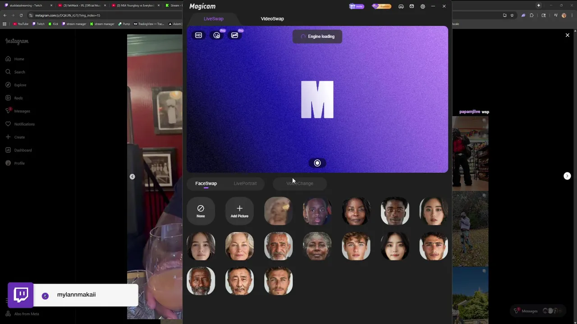Click the Pro background image icon
The width and height of the screenshot is (577, 324).
click(x=235, y=35)
